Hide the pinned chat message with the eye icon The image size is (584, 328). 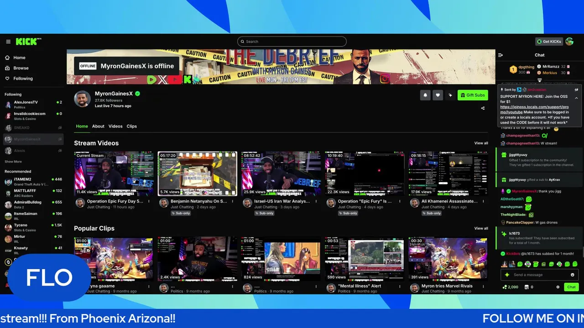576,90
